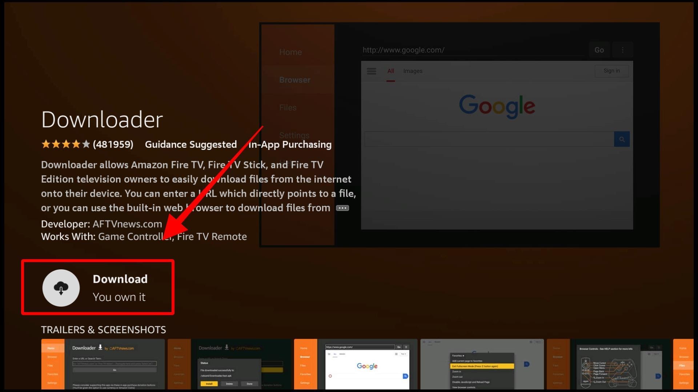The width and height of the screenshot is (698, 392).
Task: Click the Downloader settings section icon
Action: pyautogui.click(x=294, y=135)
